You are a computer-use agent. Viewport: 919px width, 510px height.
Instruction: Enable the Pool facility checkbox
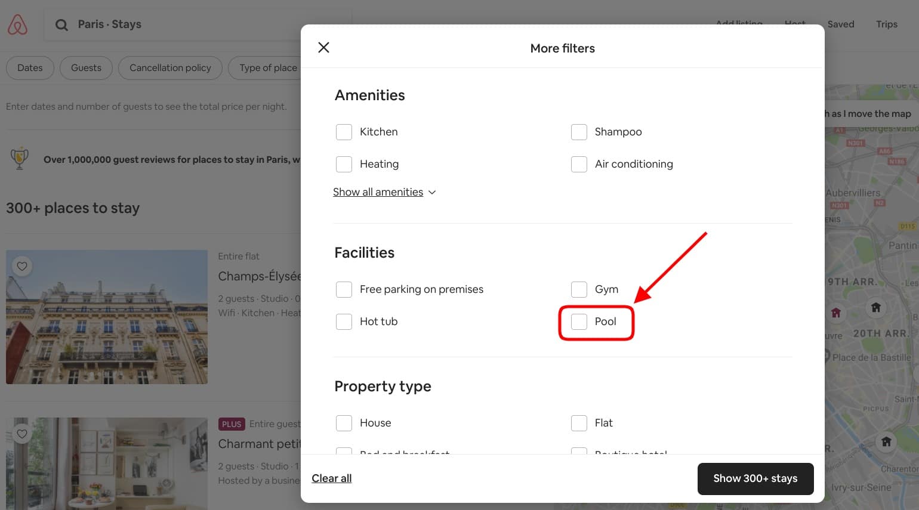tap(578, 322)
